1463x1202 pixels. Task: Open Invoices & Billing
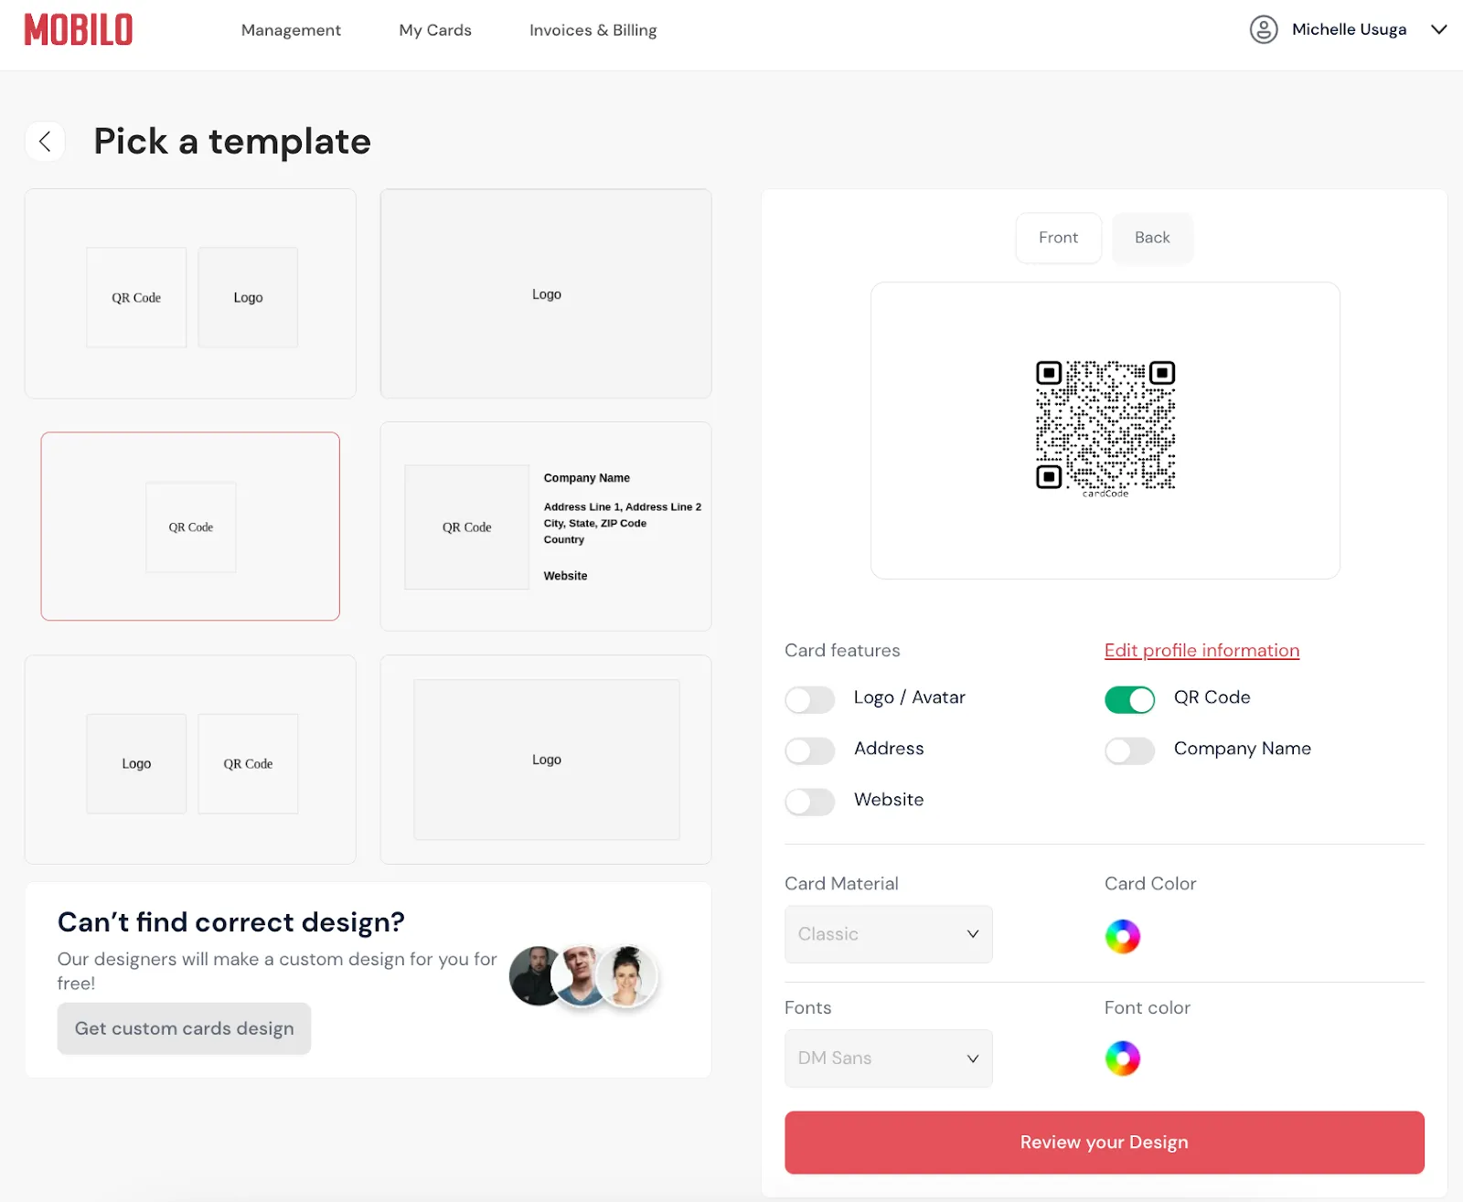pos(593,30)
